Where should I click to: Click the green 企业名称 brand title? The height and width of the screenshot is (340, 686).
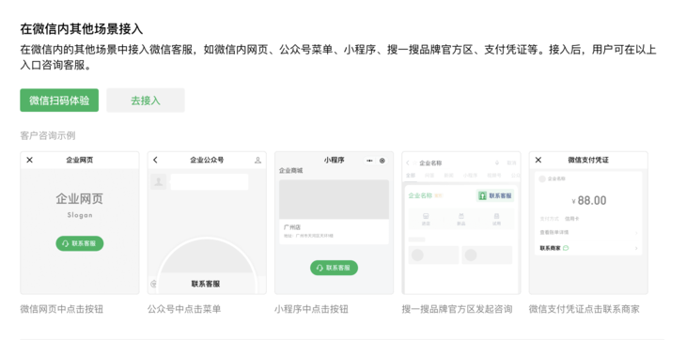click(x=420, y=195)
